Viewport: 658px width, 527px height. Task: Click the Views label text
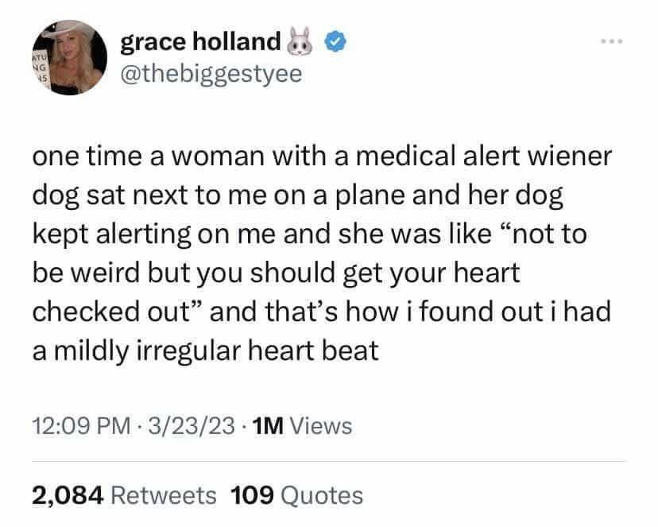(323, 426)
